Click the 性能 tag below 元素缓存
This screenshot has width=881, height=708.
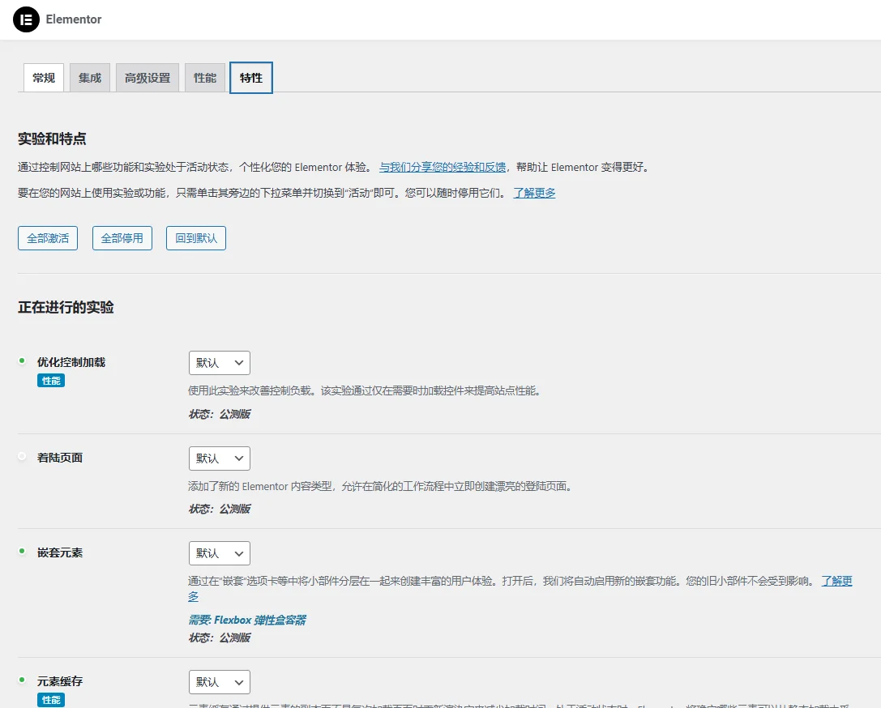(51, 698)
